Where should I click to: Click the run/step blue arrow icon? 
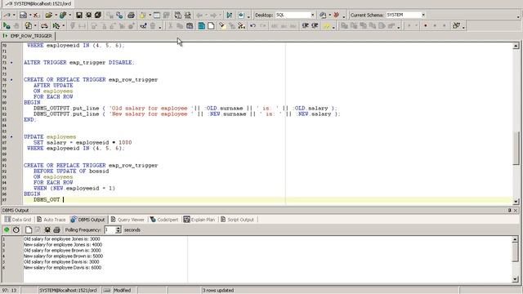pos(229,15)
